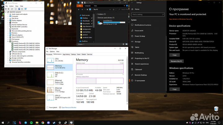Expand File Explorer ribbon chevron
This screenshot has width=223, height=125.
click(x=124, y=6)
